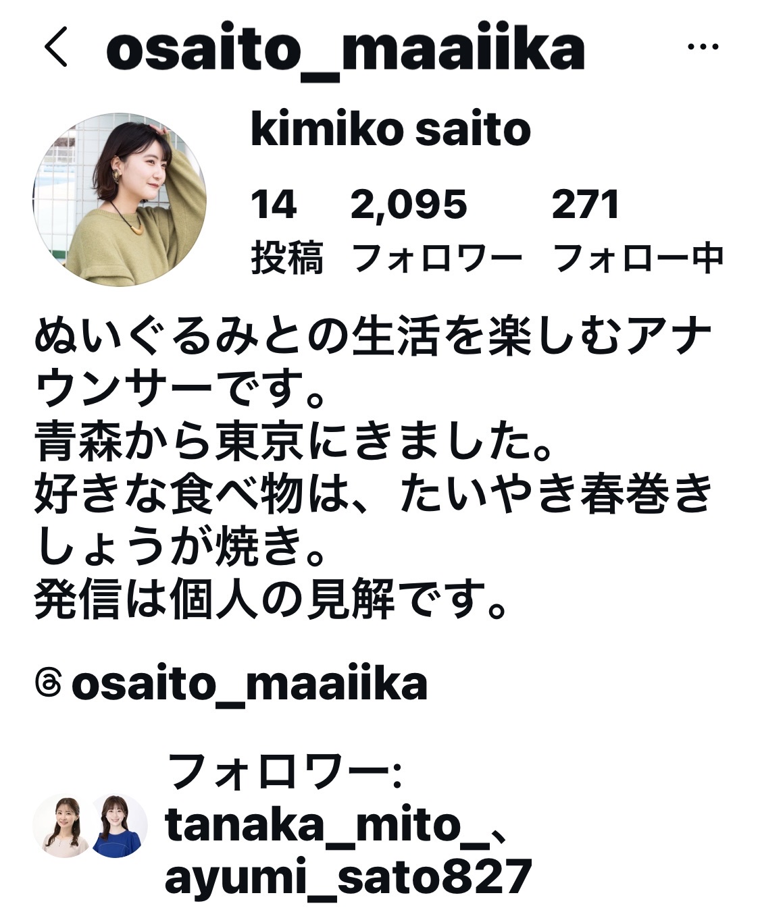Tap the フォロワー label under 2,095
The image size is (760, 910).
click(x=437, y=259)
